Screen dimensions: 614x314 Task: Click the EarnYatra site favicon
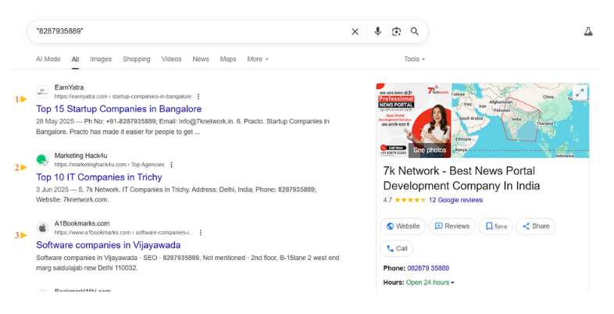coord(42,91)
